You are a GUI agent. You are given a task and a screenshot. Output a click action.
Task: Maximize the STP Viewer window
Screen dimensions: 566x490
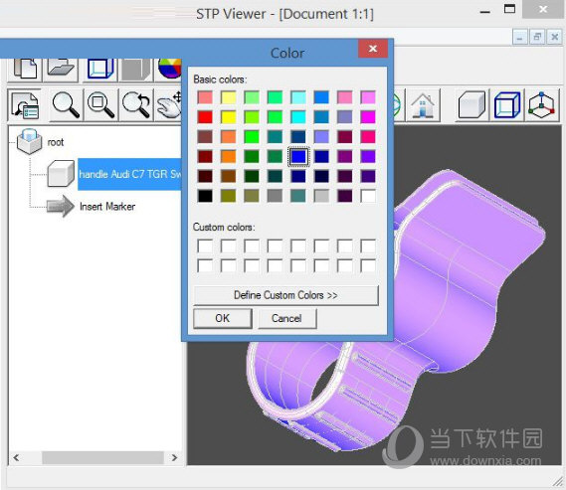coord(509,9)
